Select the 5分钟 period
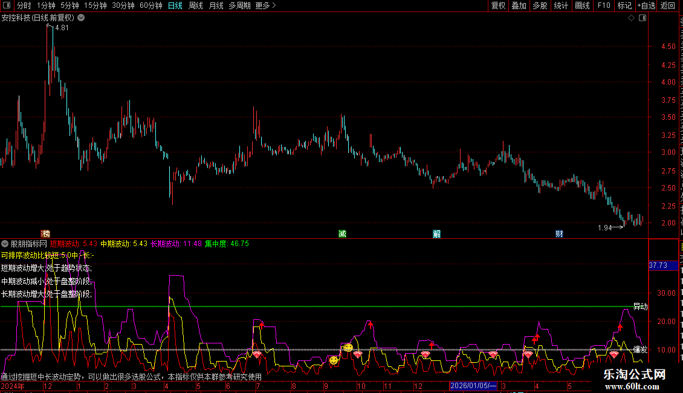Image resolution: width=683 pixels, height=393 pixels. [70, 5]
